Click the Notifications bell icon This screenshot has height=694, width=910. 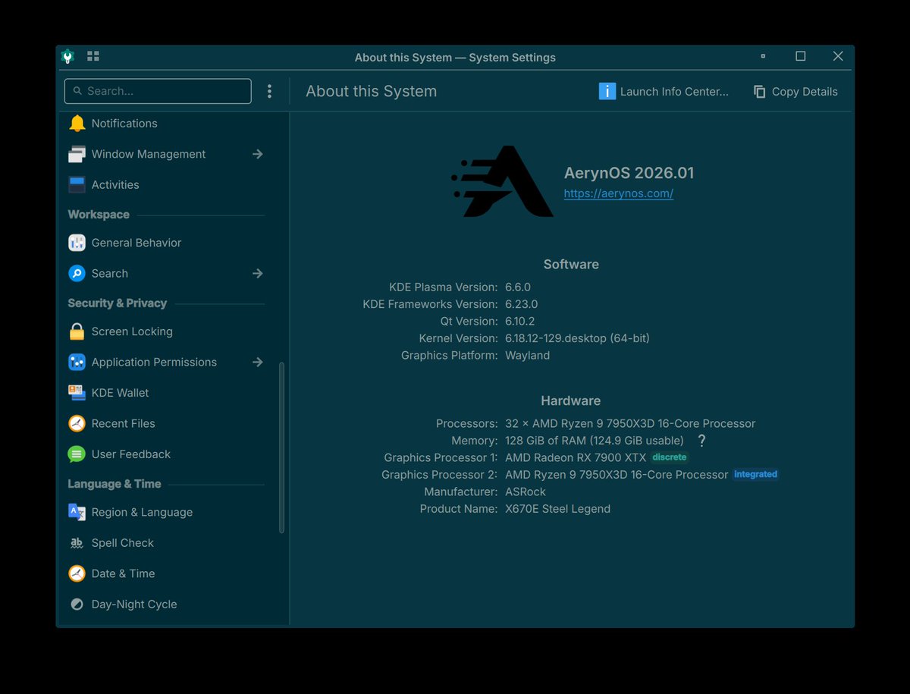click(x=77, y=124)
